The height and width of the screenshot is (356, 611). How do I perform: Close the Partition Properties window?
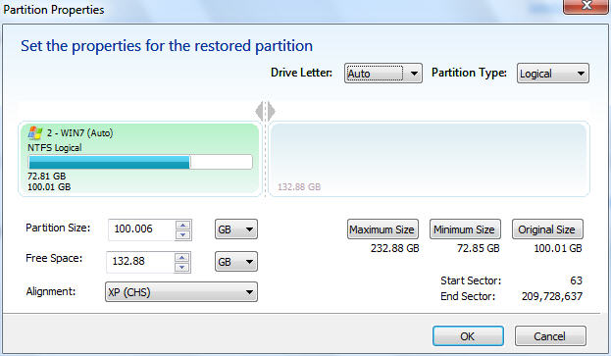click(x=586, y=6)
